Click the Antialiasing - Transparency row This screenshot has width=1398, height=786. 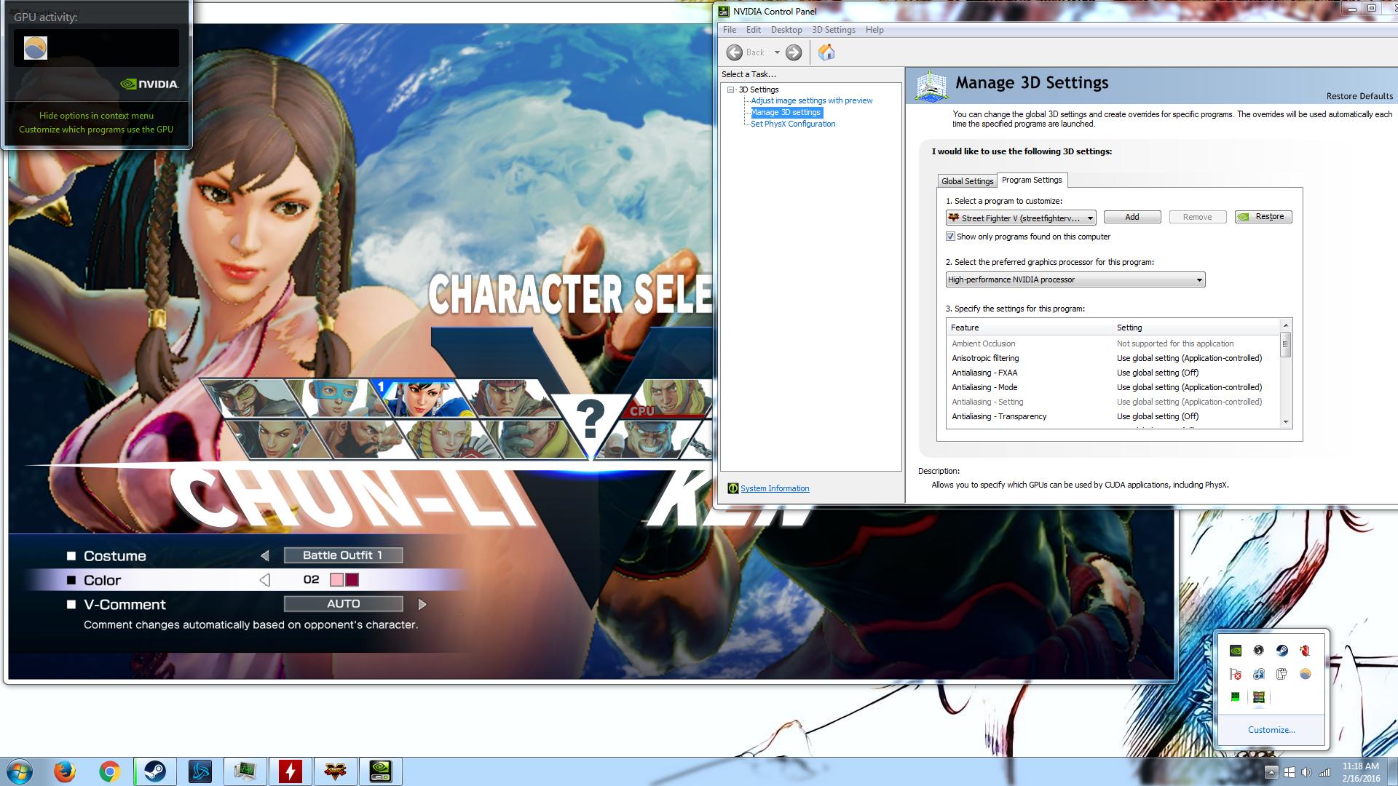point(1113,416)
